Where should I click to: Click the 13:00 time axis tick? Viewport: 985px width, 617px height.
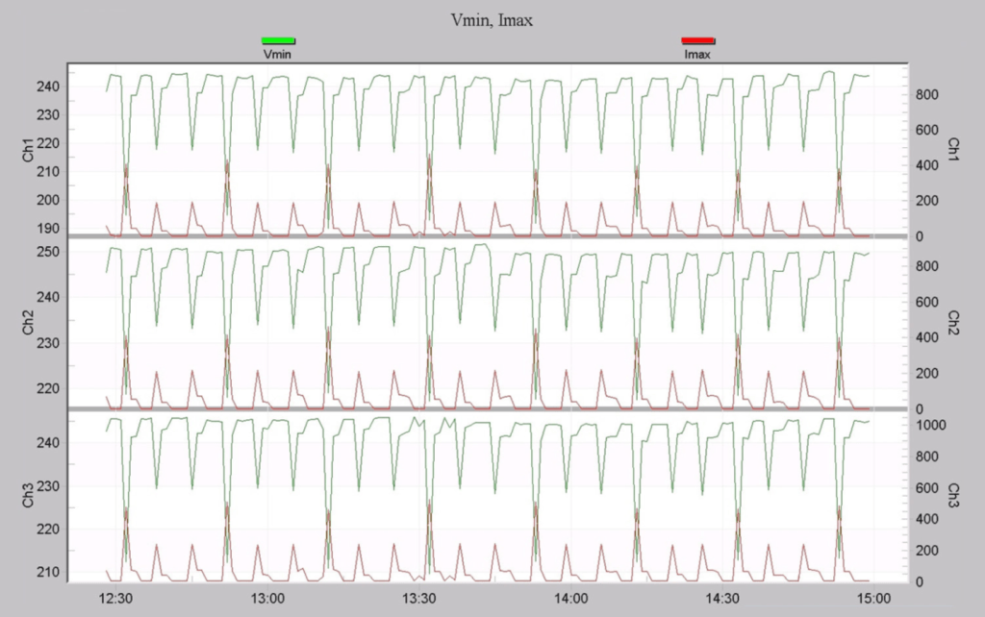click(x=267, y=598)
